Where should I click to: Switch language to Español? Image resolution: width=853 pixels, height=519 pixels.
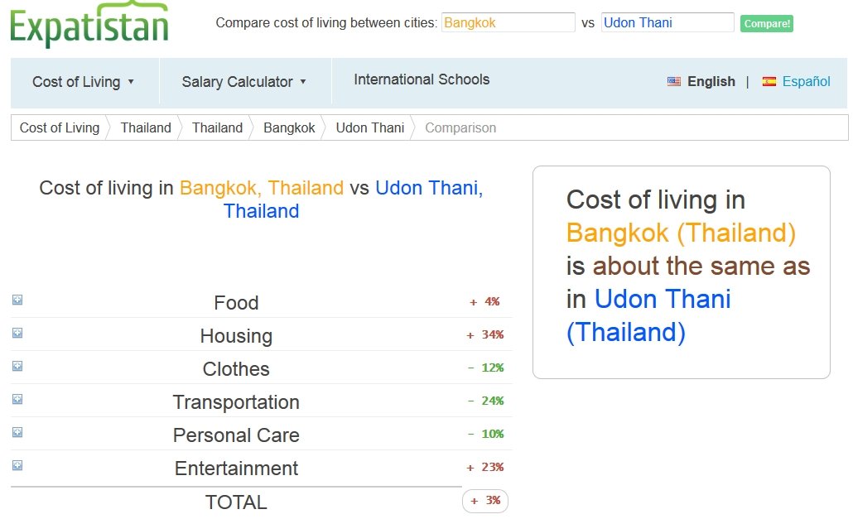click(806, 81)
